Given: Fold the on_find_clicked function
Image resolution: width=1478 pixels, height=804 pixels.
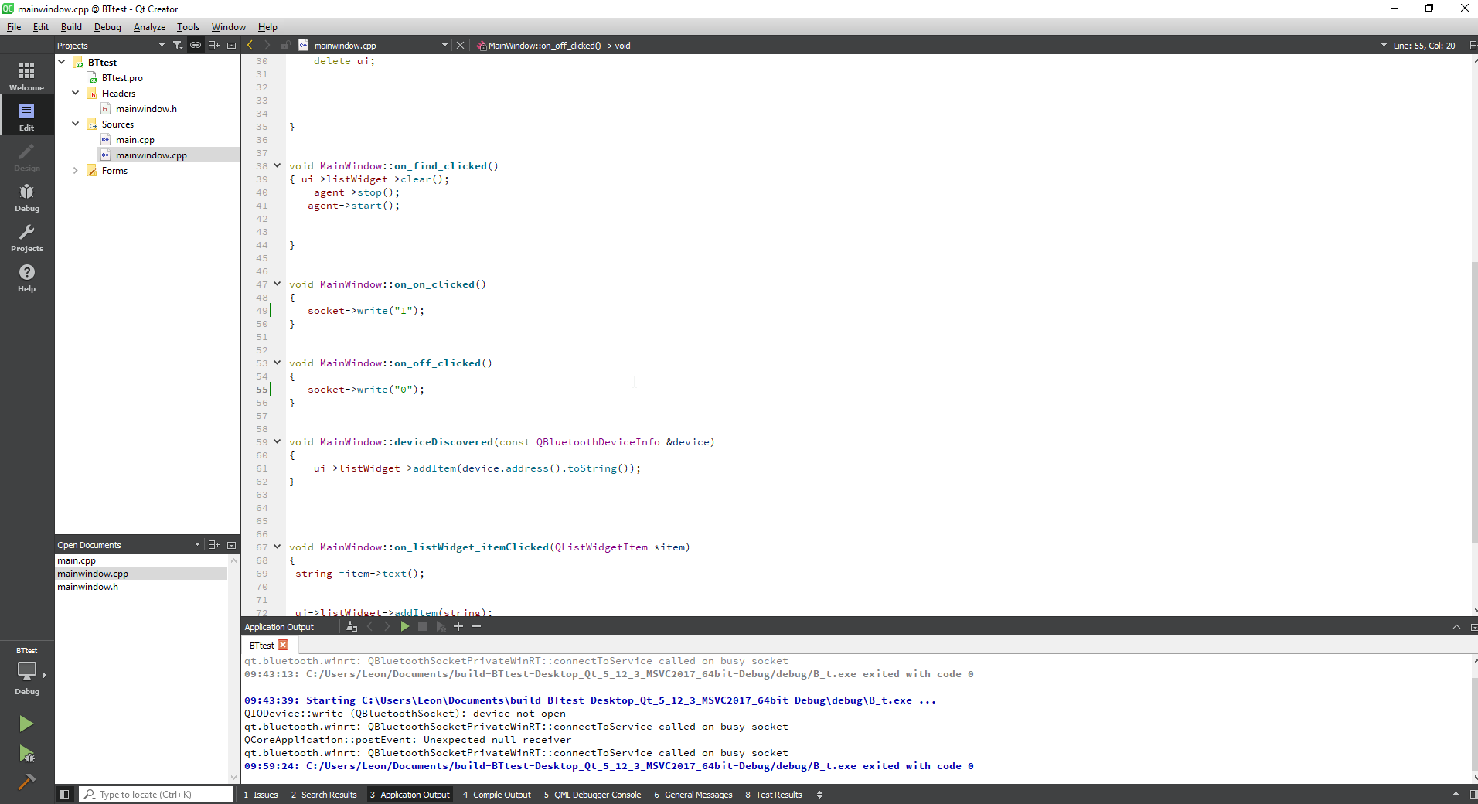Looking at the screenshot, I should (277, 165).
